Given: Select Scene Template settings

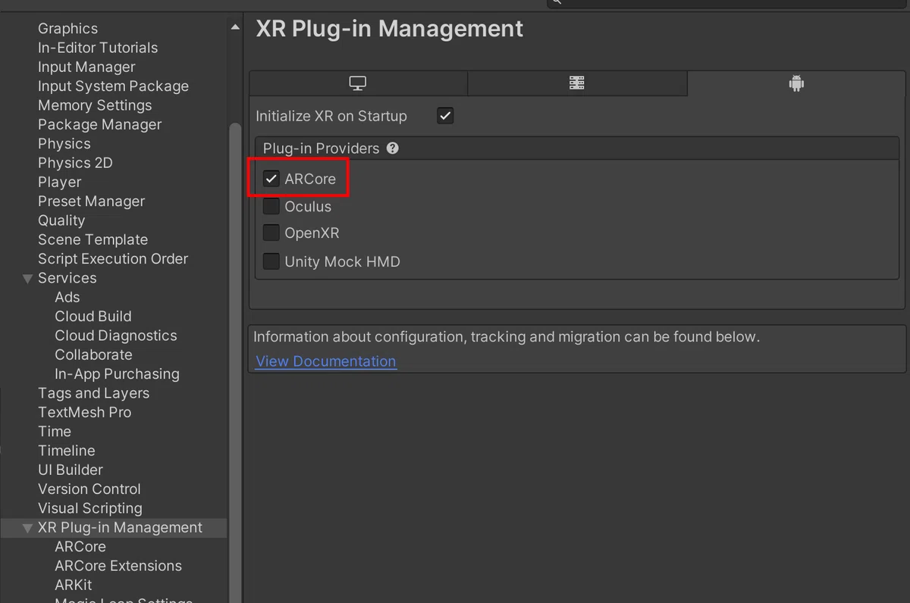Looking at the screenshot, I should click(93, 239).
